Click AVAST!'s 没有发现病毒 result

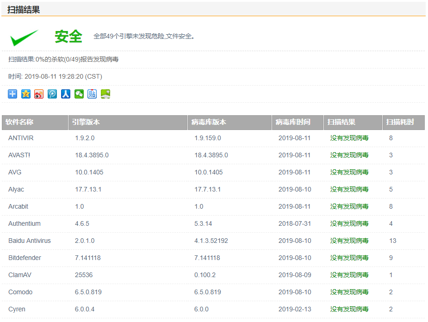point(349,155)
